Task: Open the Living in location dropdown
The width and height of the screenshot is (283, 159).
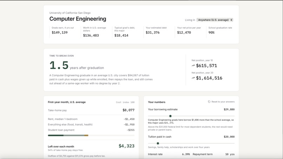Action: [215, 20]
